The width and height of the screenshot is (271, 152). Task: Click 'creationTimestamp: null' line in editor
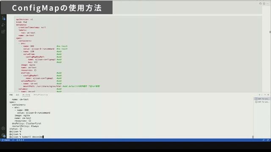(32, 27)
